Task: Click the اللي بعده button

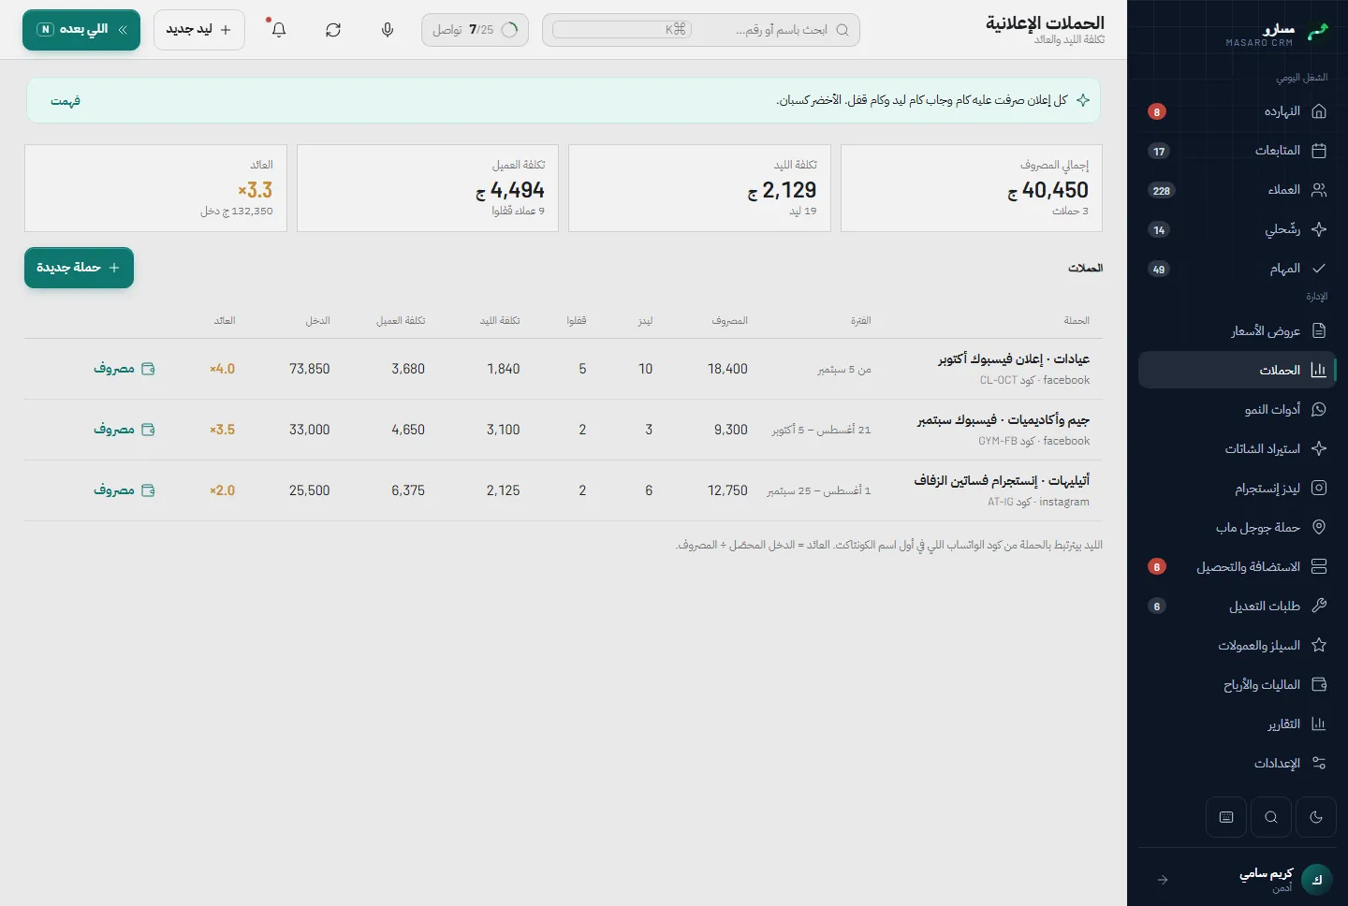Action: click(81, 30)
